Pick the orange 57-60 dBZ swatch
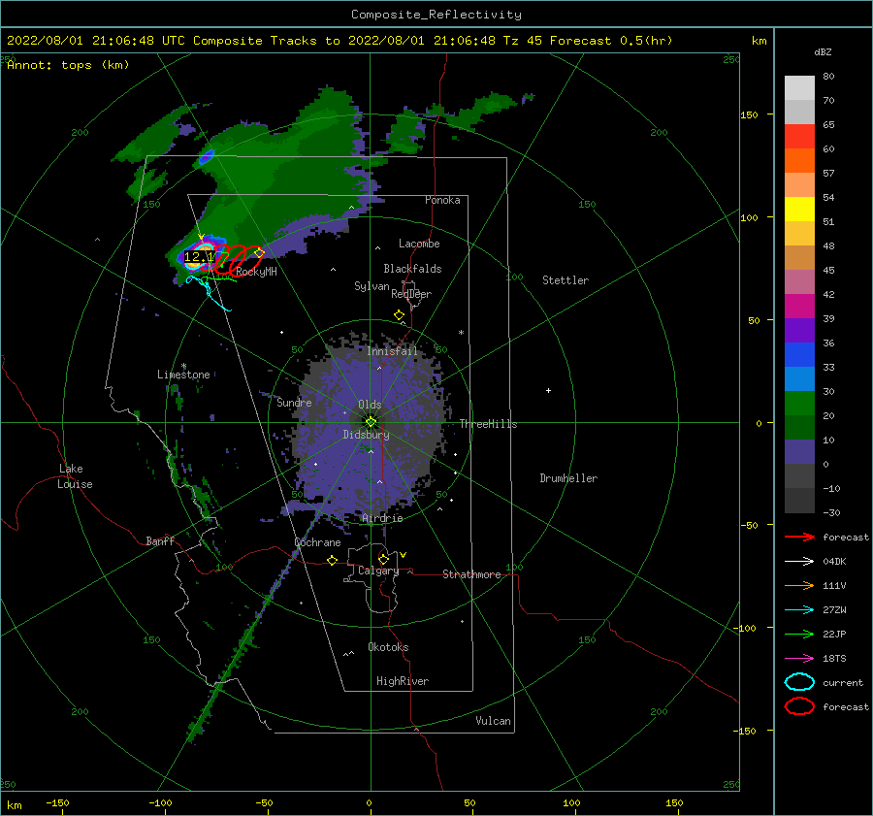 799,161
